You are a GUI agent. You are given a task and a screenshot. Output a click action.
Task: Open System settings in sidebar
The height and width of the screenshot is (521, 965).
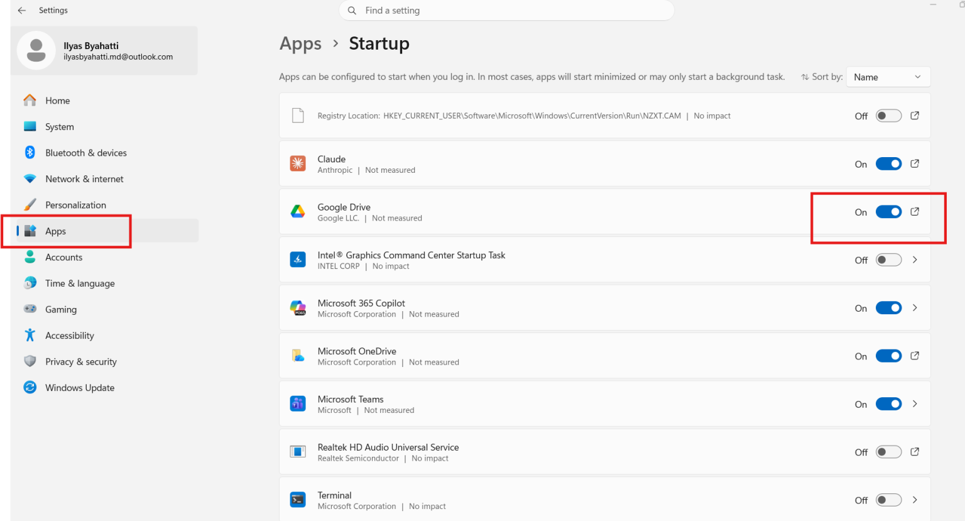(104, 126)
